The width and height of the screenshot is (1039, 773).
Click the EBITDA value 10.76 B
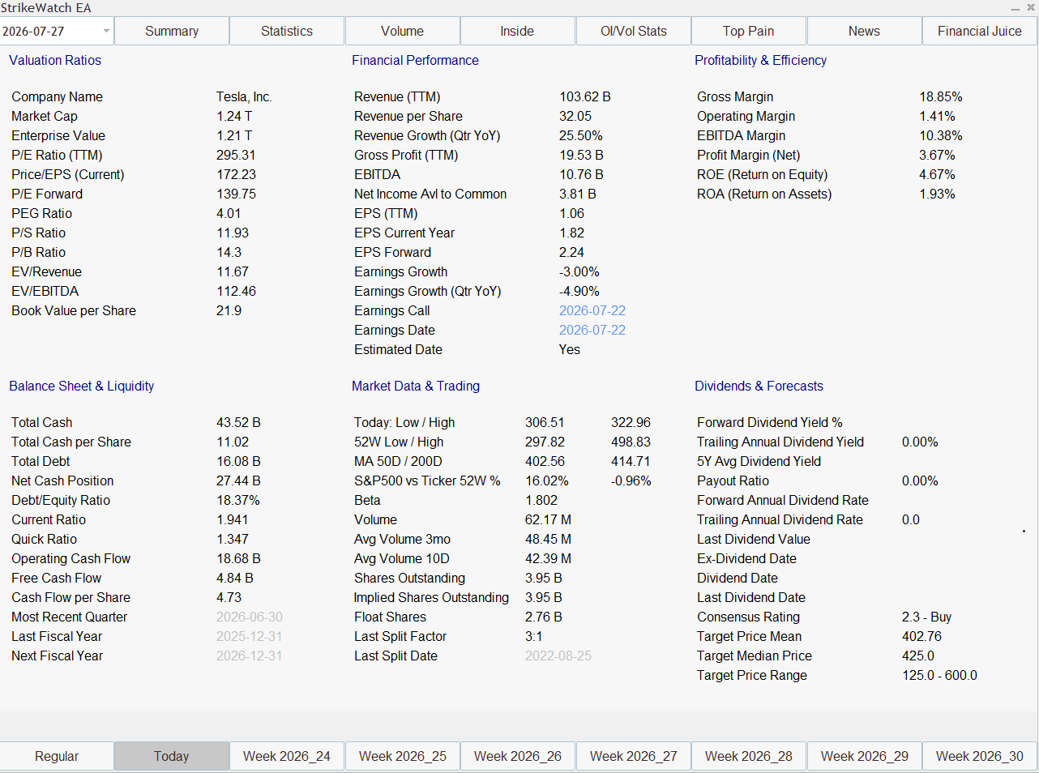(581, 175)
